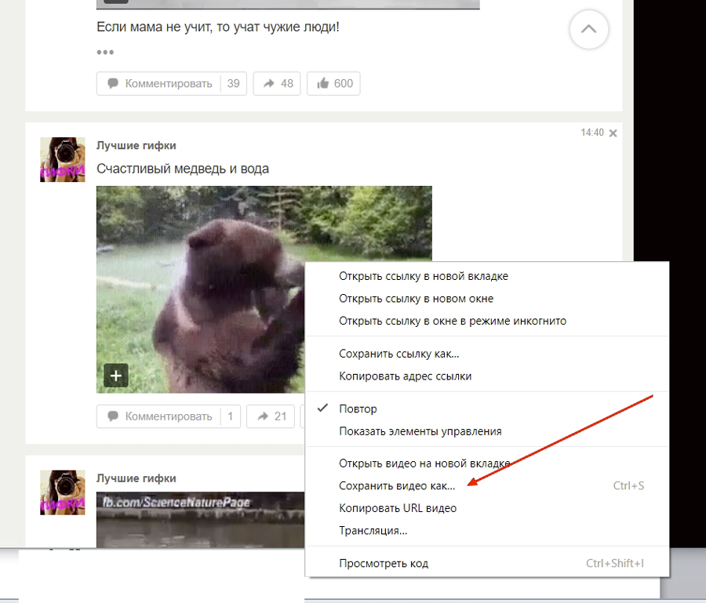
Task: Like the post with 600 thumbs-up
Action: (333, 84)
